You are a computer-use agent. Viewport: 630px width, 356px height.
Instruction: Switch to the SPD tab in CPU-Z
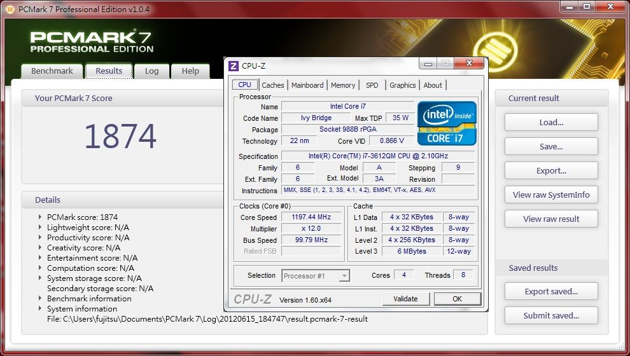[x=372, y=85]
